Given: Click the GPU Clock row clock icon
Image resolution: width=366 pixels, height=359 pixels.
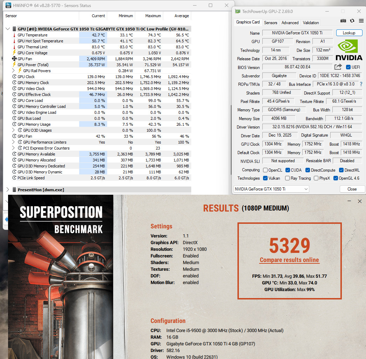Looking at the screenshot, I should [14, 77].
